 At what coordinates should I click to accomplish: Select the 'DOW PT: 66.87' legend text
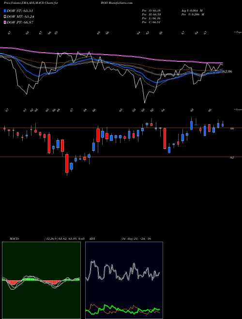point(20,22)
